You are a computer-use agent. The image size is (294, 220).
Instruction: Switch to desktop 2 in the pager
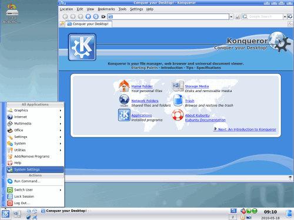tap(233, 217)
